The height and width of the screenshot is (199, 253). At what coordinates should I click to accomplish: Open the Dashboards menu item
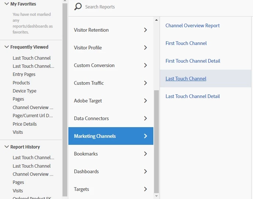[x=86, y=171]
